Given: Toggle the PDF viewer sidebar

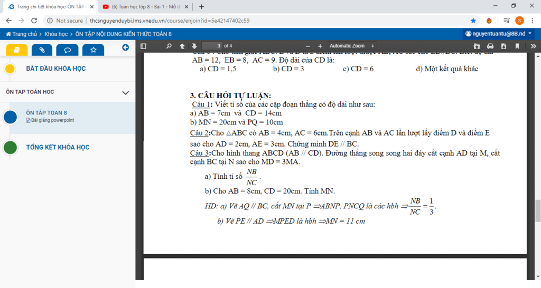Looking at the screenshot, I should (144, 46).
